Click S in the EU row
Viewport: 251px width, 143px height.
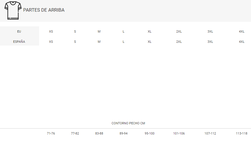click(75, 31)
